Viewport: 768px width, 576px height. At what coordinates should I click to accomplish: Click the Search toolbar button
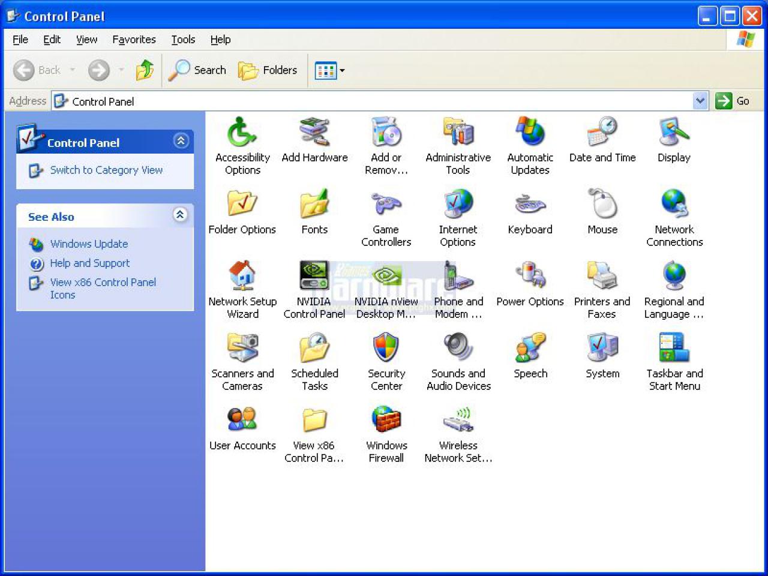197,70
